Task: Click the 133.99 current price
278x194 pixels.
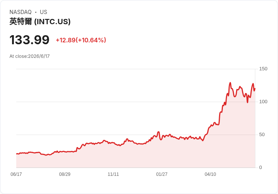Action: coord(29,40)
